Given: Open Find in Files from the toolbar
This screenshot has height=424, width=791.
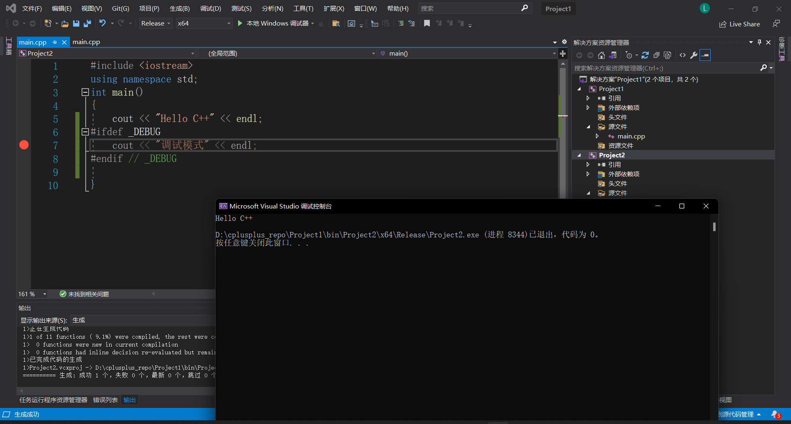Looking at the screenshot, I should coord(336,23).
